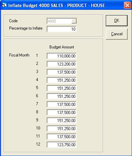Viewport: 132px width, 156px height.
Task: Select fiscal month 9 budget amount field
Action: coord(61,120)
